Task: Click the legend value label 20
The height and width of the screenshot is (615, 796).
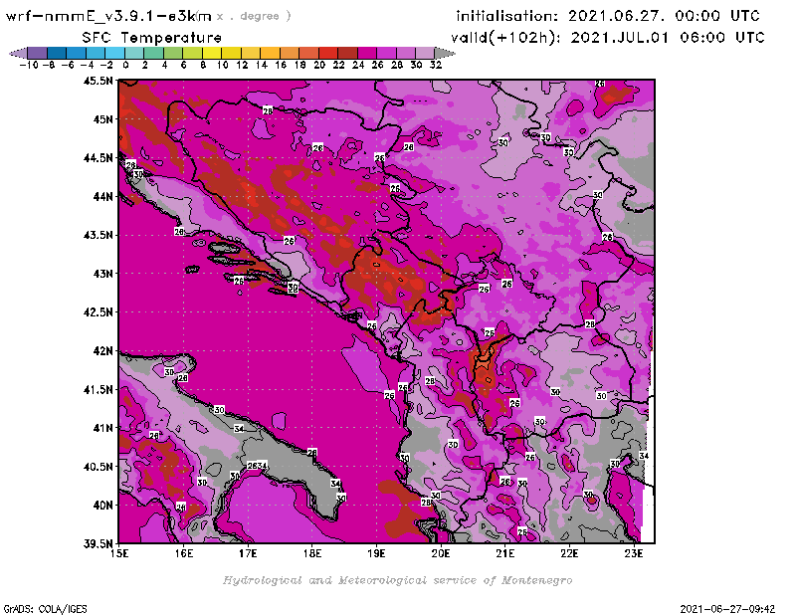Action: [319, 65]
